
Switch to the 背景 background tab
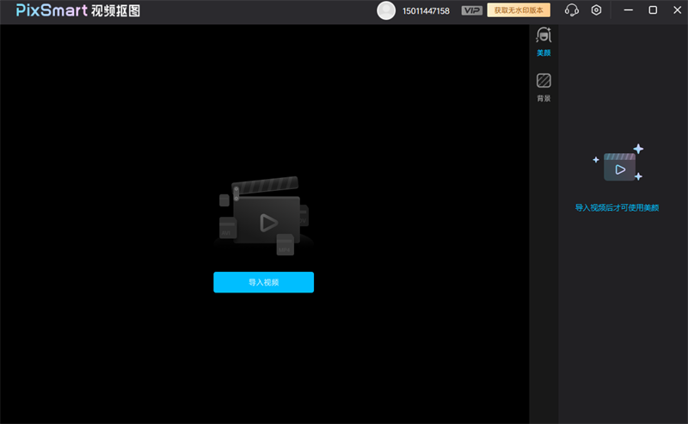click(x=544, y=88)
